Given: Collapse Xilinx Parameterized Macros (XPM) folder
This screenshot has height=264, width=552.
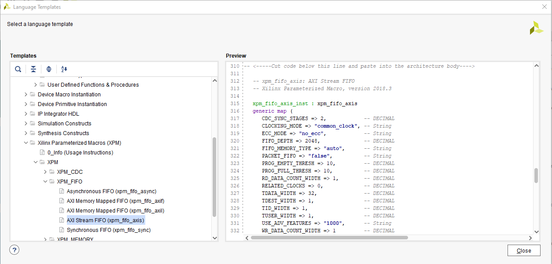Looking at the screenshot, I should coord(26,143).
